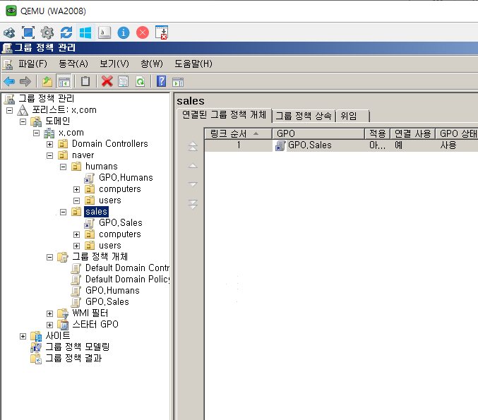Select GPO.Humans in 그룹 정책 개체
The height and width of the screenshot is (420, 478).
112,290
